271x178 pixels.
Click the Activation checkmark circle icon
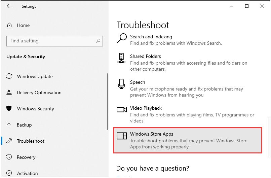(x=9, y=173)
